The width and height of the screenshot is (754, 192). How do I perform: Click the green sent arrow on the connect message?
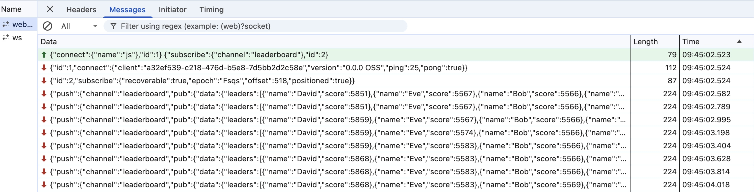coord(44,54)
